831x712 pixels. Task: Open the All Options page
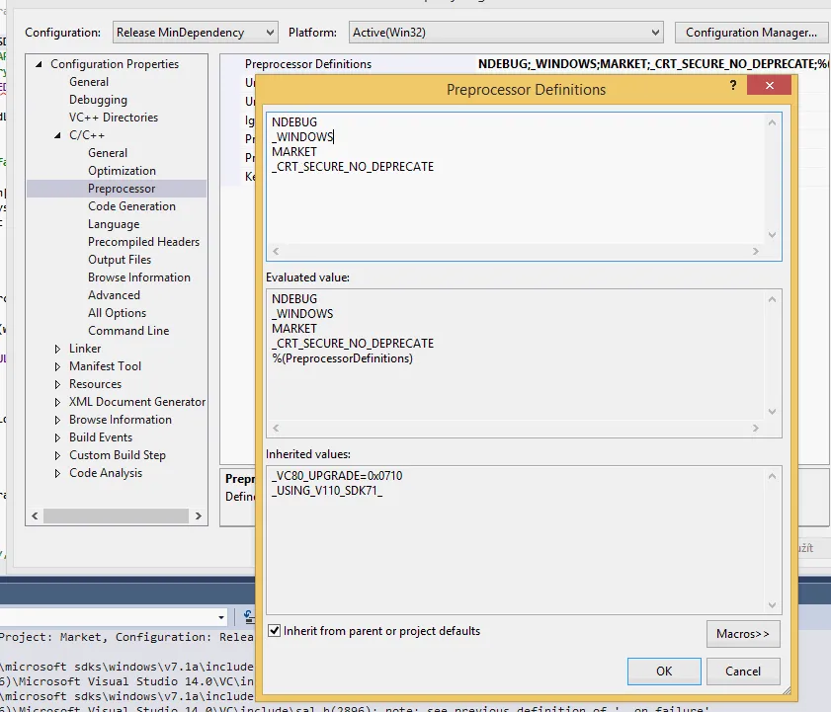117,313
